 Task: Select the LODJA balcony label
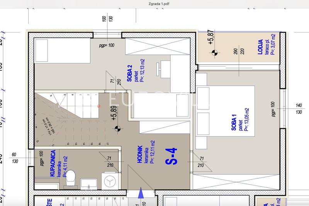(260, 47)
